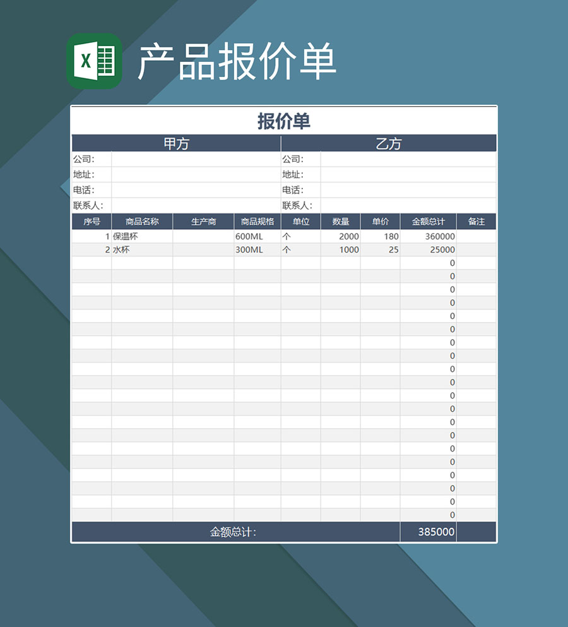The image size is (568, 627).
Task: Click the 甲方 联系人 input field
Action: pyautogui.click(x=196, y=205)
